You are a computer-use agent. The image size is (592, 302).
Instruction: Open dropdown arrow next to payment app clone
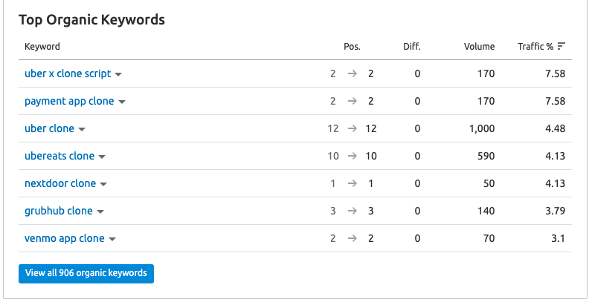(121, 102)
